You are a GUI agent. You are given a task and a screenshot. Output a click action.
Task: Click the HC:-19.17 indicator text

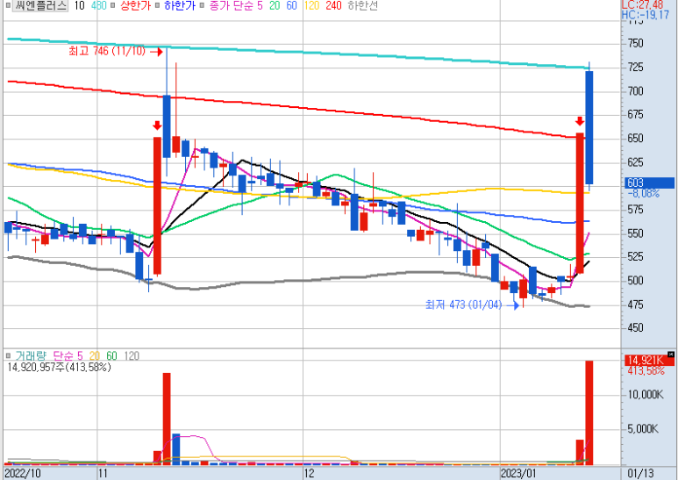(646, 15)
